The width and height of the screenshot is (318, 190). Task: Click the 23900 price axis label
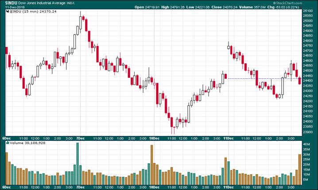(308, 132)
